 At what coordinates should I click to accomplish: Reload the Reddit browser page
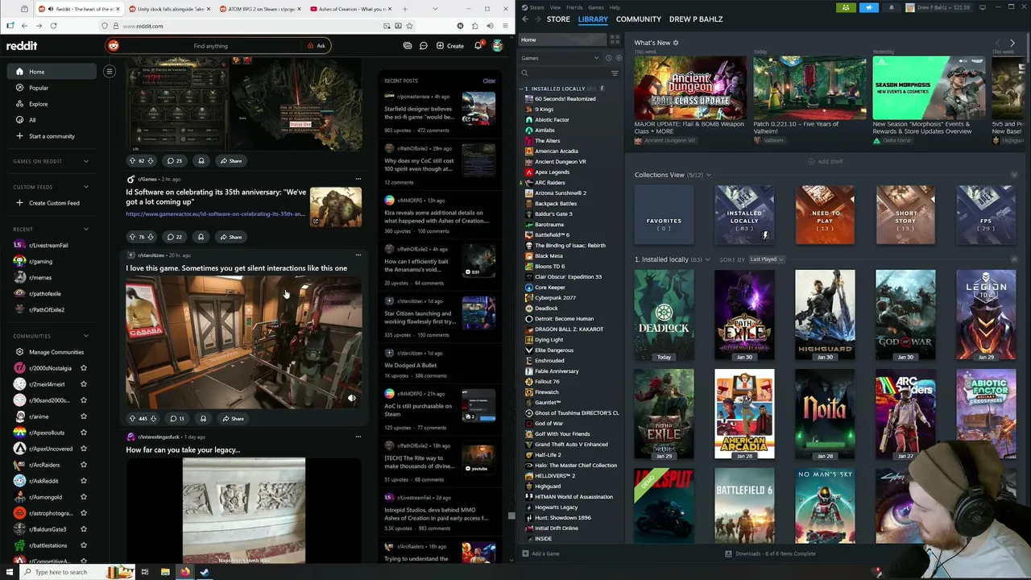click(x=53, y=26)
